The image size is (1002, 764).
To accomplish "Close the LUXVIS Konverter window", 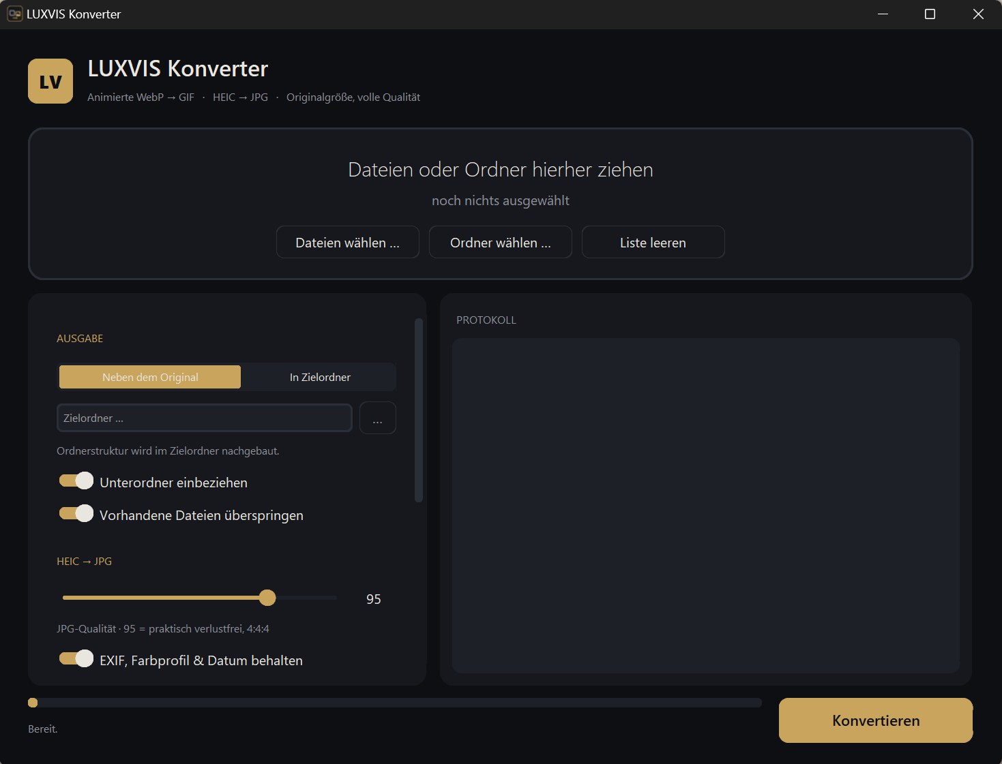I will click(x=978, y=14).
